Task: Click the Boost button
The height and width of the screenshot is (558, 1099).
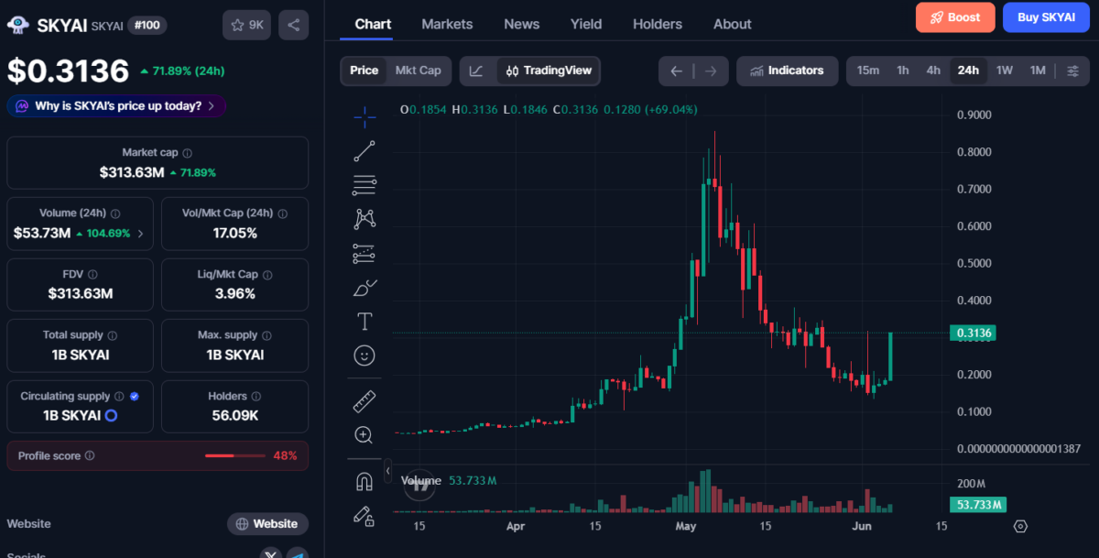Action: pyautogui.click(x=955, y=17)
